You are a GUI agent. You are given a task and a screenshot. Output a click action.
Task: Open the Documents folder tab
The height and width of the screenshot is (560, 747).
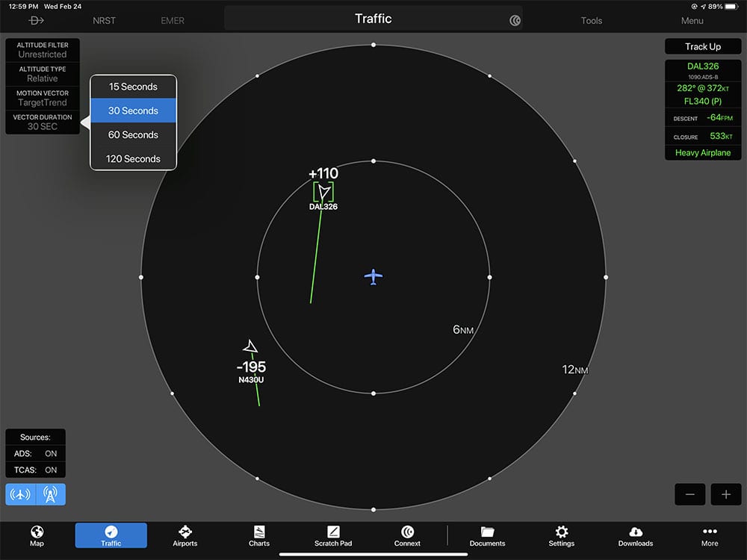pos(488,535)
